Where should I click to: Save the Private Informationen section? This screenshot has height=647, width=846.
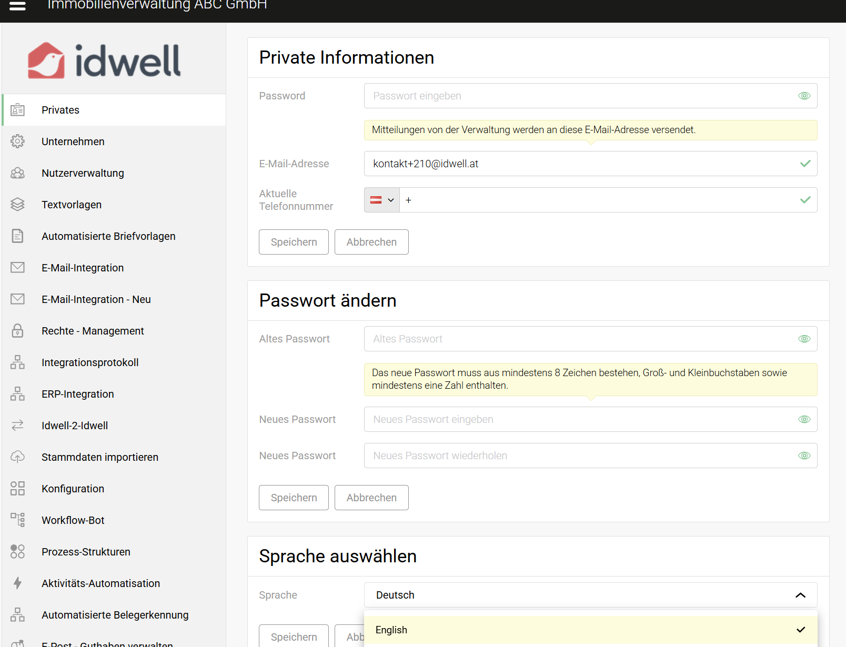click(x=294, y=242)
